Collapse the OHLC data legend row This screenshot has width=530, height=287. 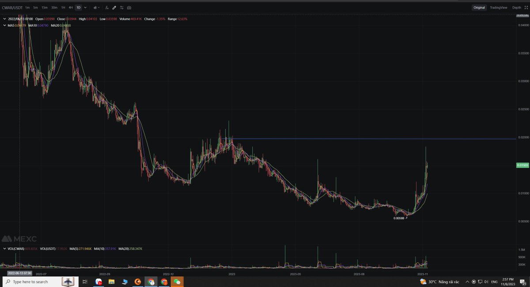tap(4, 19)
